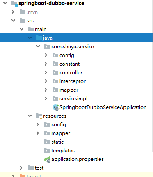Select the springboot-dubbo-service project name

coord(51,3)
